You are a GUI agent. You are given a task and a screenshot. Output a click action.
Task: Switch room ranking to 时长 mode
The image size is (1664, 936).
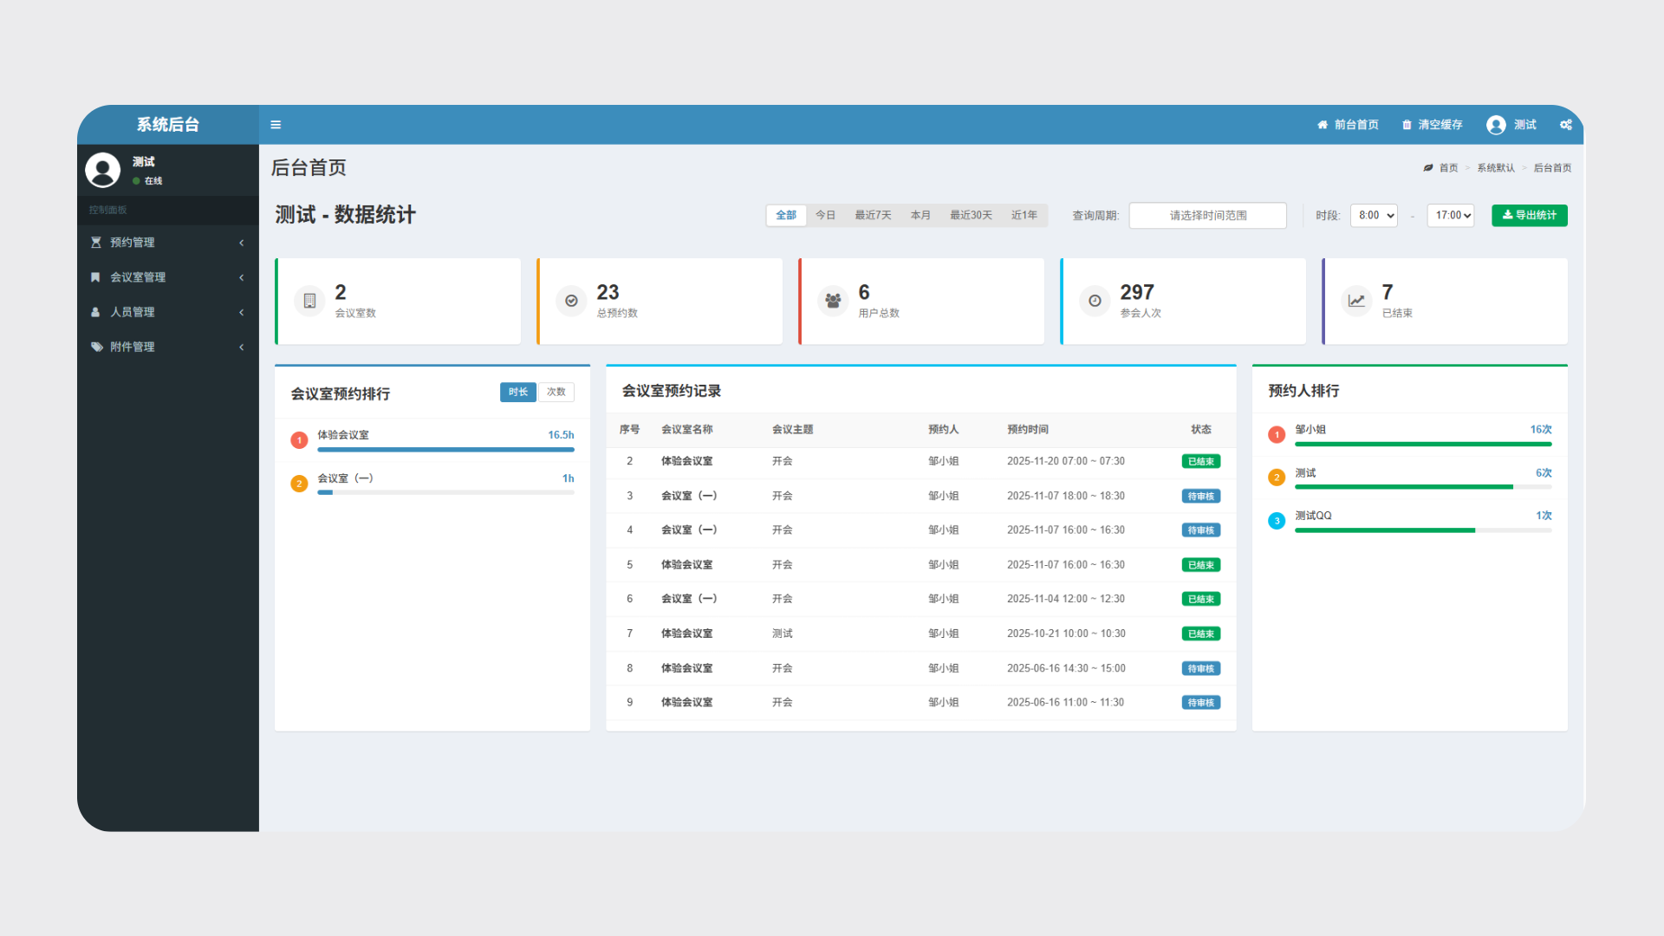(518, 392)
